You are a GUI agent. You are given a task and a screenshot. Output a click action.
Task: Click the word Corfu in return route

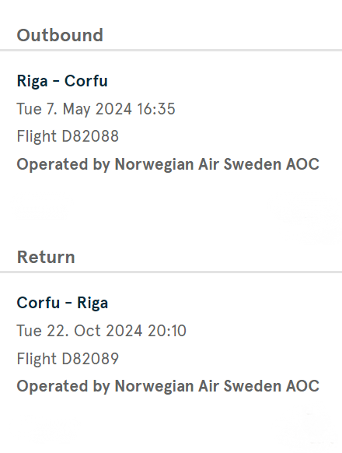tap(38, 303)
